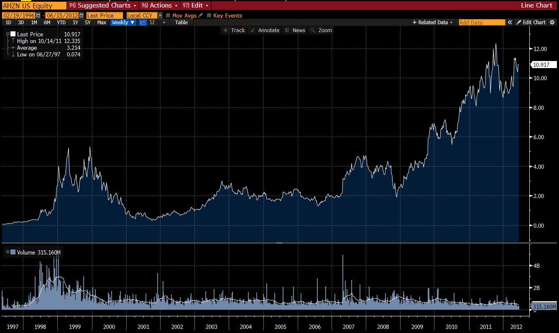Open chart settings gear

click(x=552, y=23)
